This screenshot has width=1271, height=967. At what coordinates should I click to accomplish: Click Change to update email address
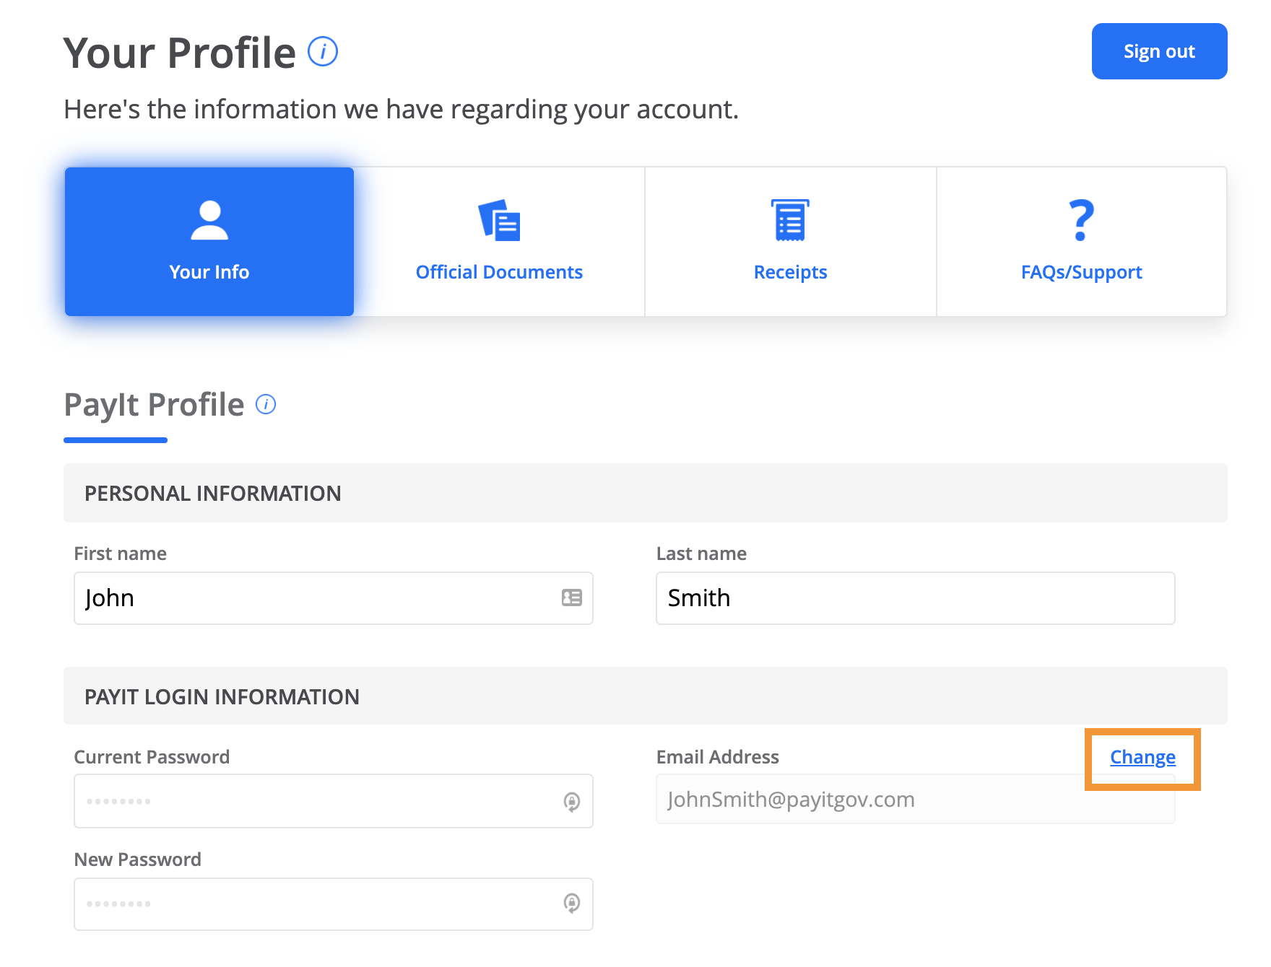pos(1142,757)
